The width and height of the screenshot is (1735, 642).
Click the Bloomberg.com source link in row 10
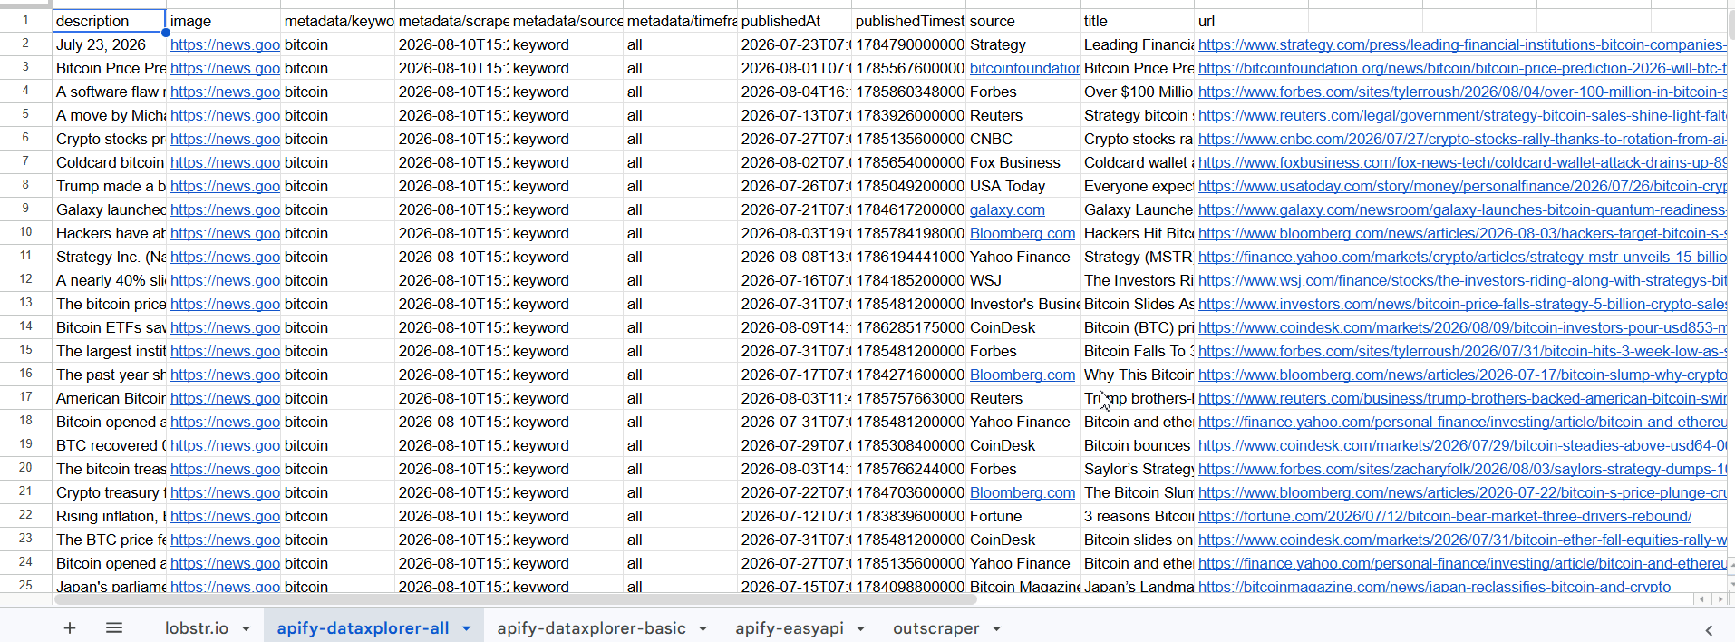tap(1023, 233)
